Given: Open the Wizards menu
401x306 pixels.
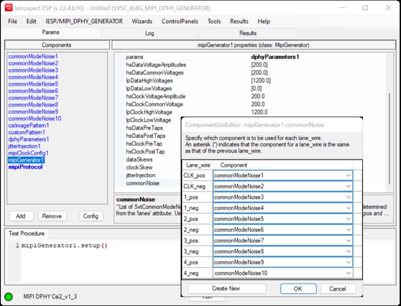Looking at the screenshot, I should pyautogui.click(x=142, y=21).
